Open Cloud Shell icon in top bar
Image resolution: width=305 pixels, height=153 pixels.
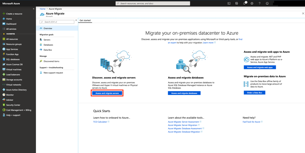coord(229,3)
